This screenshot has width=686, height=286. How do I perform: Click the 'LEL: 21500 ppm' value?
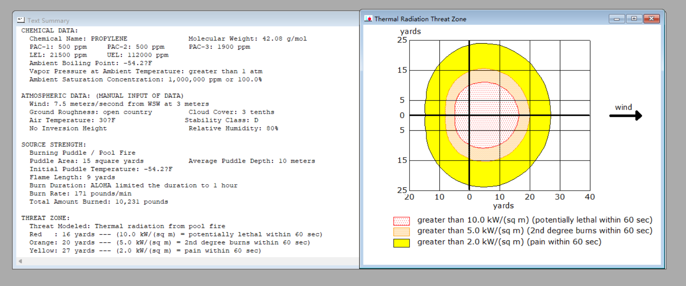[x=58, y=55]
